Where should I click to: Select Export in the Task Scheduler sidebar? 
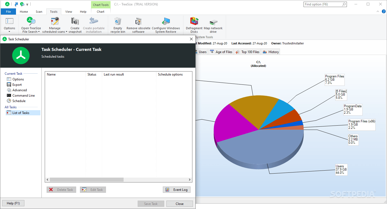point(17,84)
